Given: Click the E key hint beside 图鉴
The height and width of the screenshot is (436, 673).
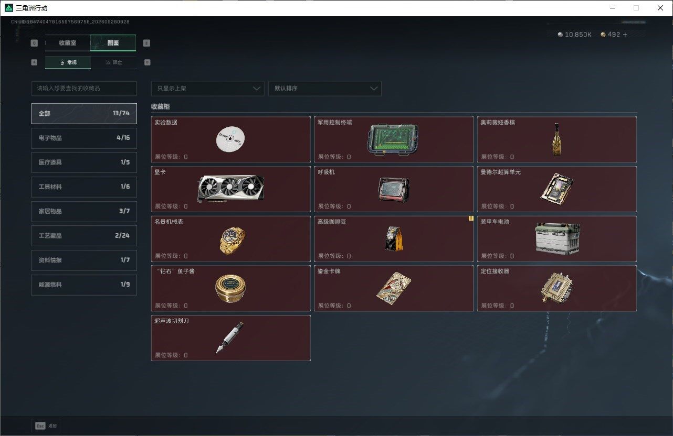Looking at the screenshot, I should tap(146, 43).
